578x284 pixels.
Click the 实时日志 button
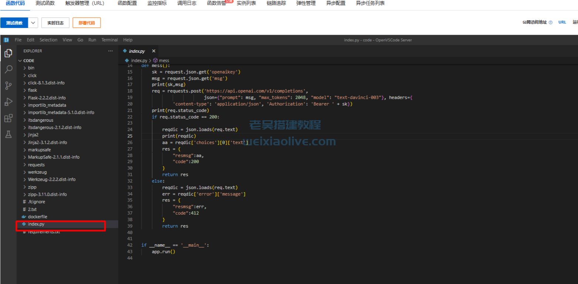click(55, 23)
